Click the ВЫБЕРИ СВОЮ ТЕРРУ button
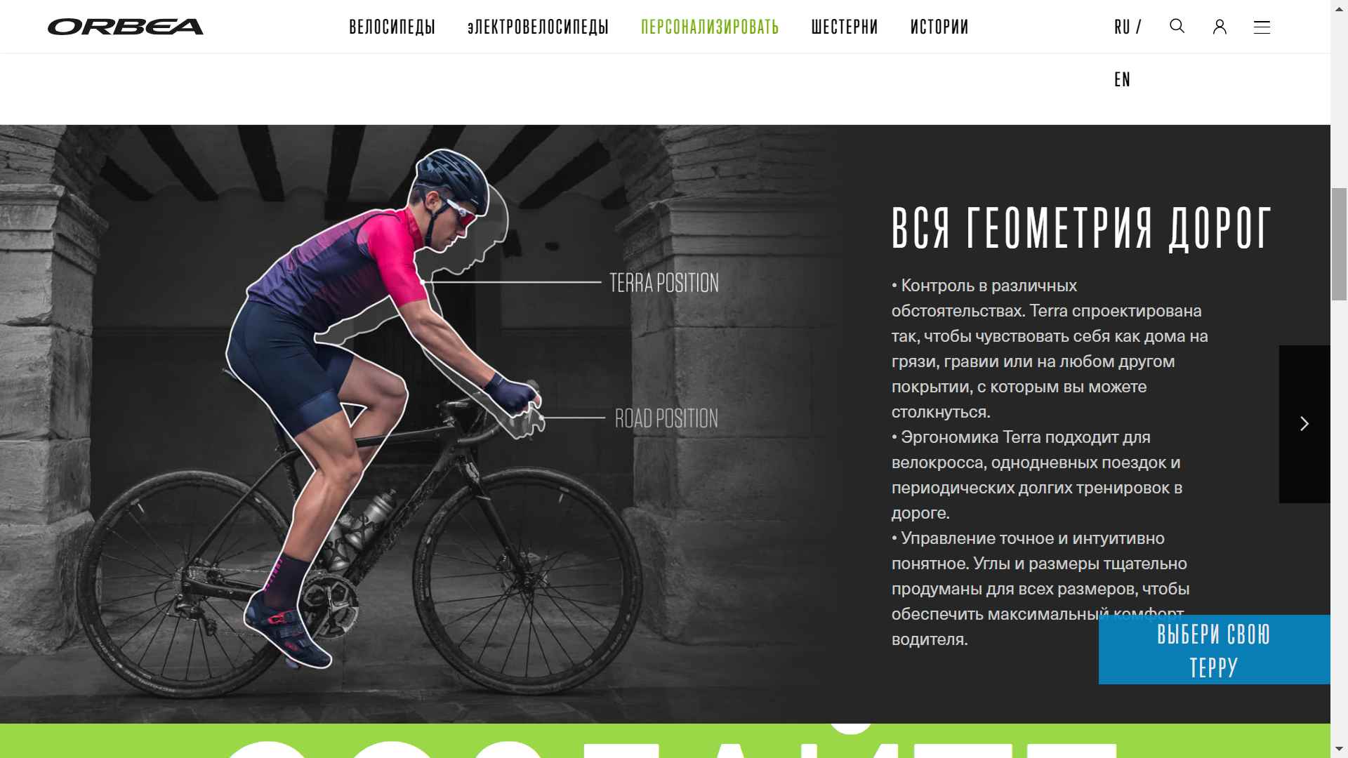The image size is (1348, 758). (1214, 650)
